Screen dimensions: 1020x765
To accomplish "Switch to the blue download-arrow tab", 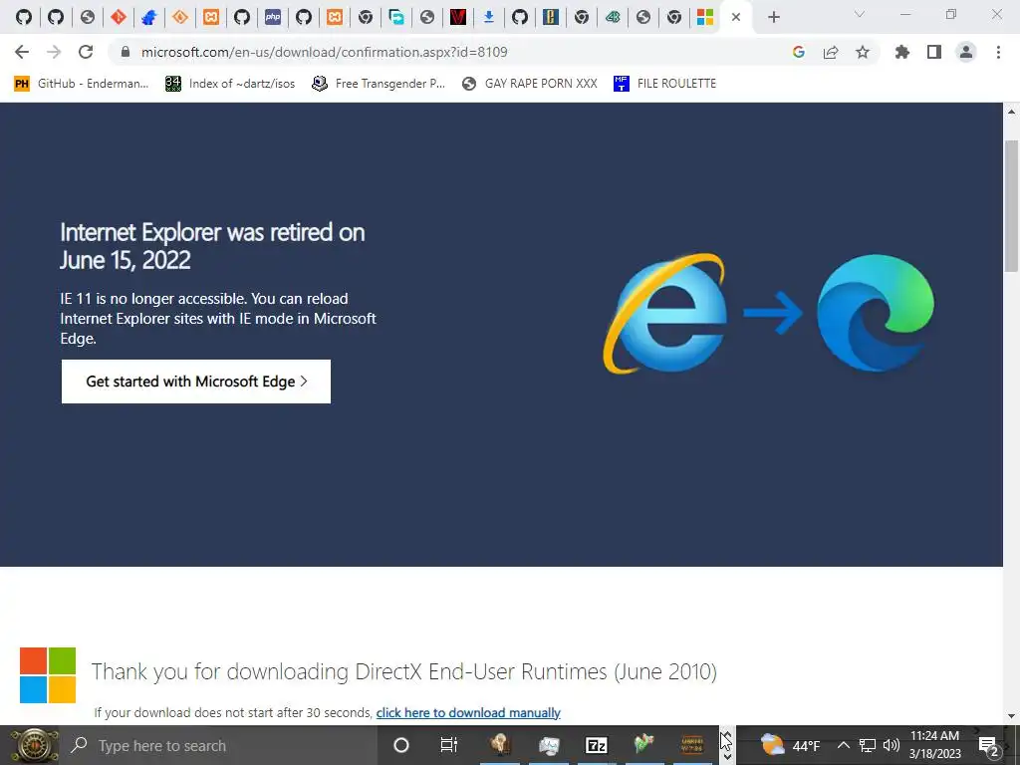I will [x=488, y=18].
